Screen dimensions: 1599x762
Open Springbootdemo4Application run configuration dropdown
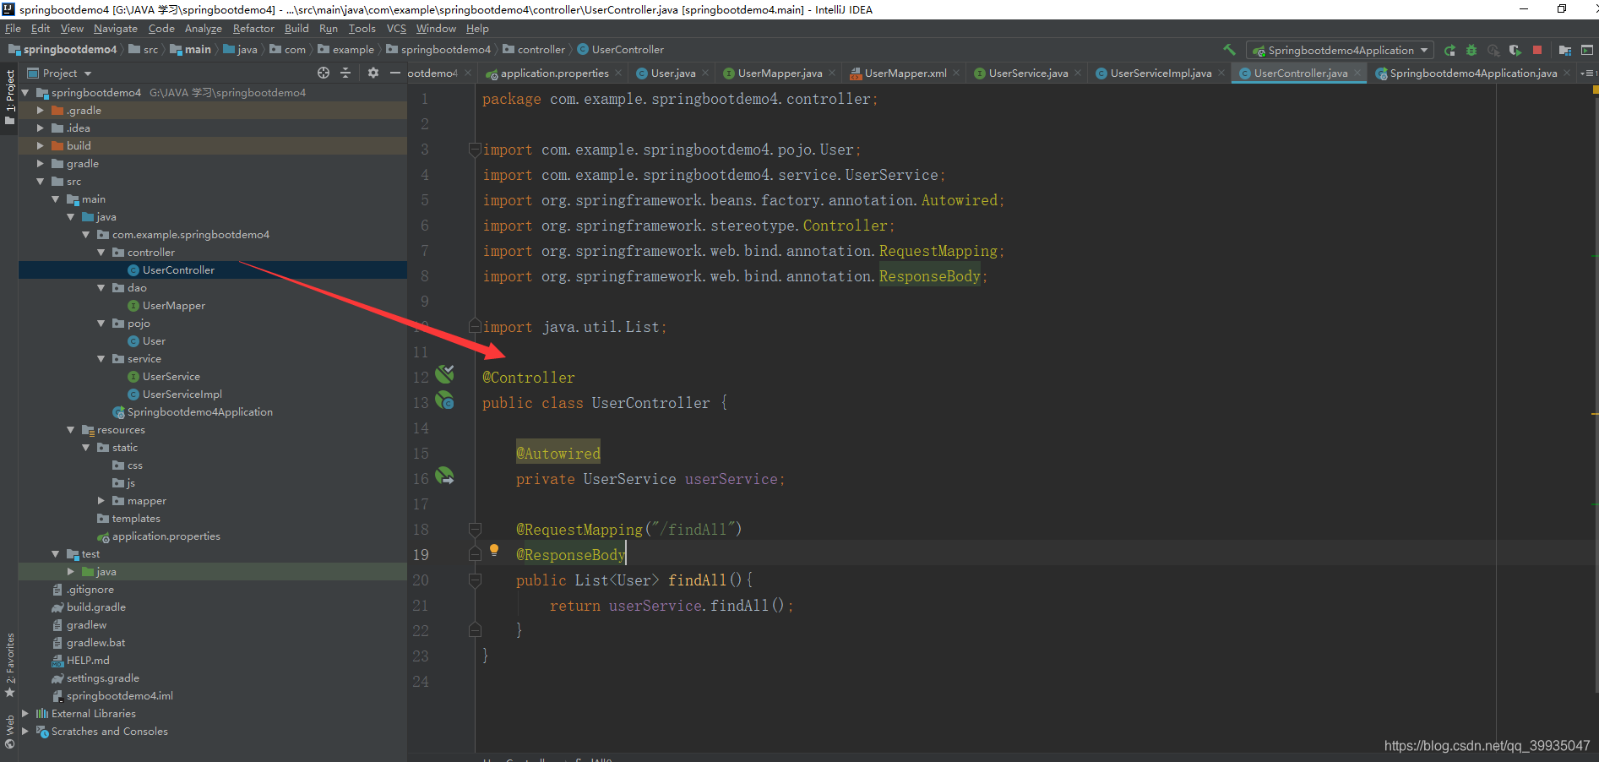point(1340,50)
